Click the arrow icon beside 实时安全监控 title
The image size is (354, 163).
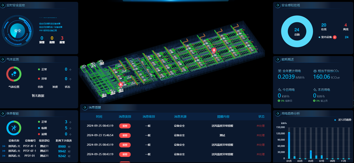(x=3, y=5)
